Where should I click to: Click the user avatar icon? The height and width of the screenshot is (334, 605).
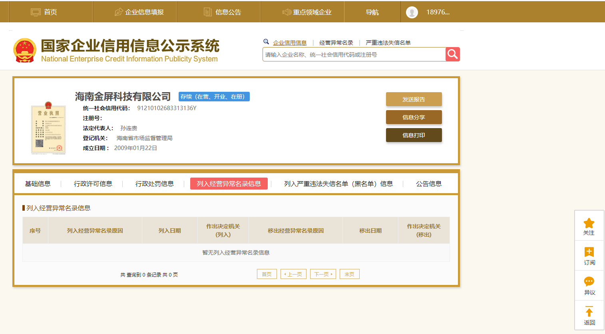[x=412, y=12]
